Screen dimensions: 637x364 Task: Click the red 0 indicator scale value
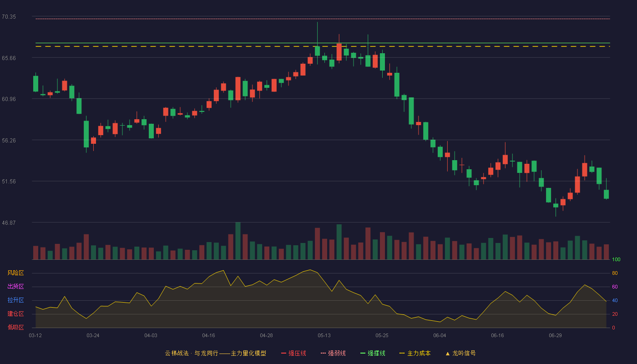click(613, 328)
